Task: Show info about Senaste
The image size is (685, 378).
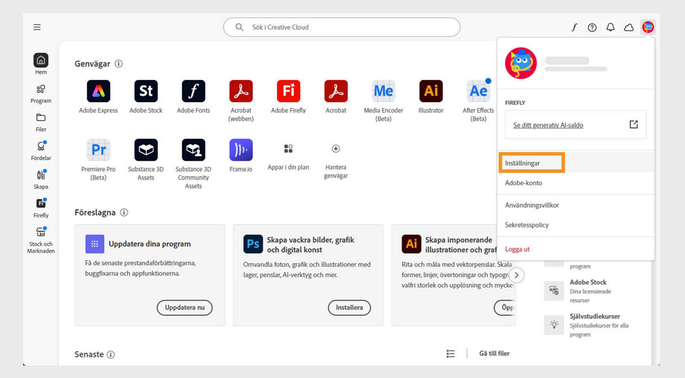Action: coord(111,354)
